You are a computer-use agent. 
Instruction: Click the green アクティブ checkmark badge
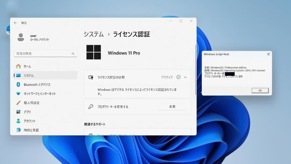(178, 77)
